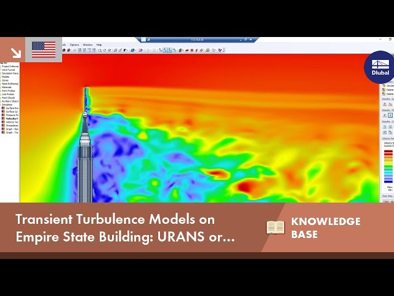Select Project Information in navigator tree

click(x=10, y=66)
